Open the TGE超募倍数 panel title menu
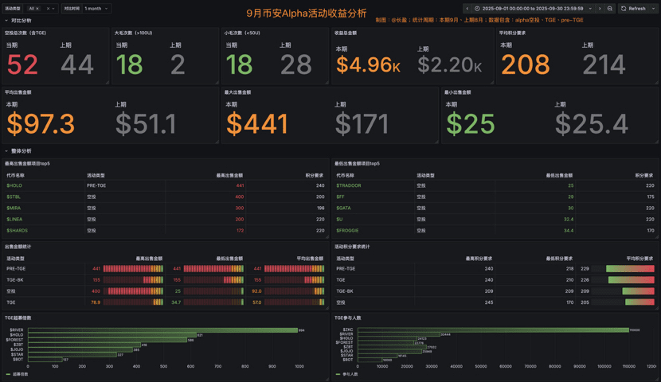Image resolution: width=661 pixels, height=382 pixels. [x=19, y=318]
